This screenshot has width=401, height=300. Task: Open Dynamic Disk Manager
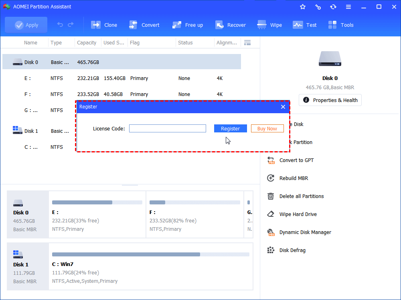305,232
